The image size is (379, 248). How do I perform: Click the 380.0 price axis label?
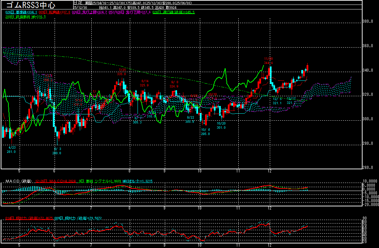click(368, 22)
